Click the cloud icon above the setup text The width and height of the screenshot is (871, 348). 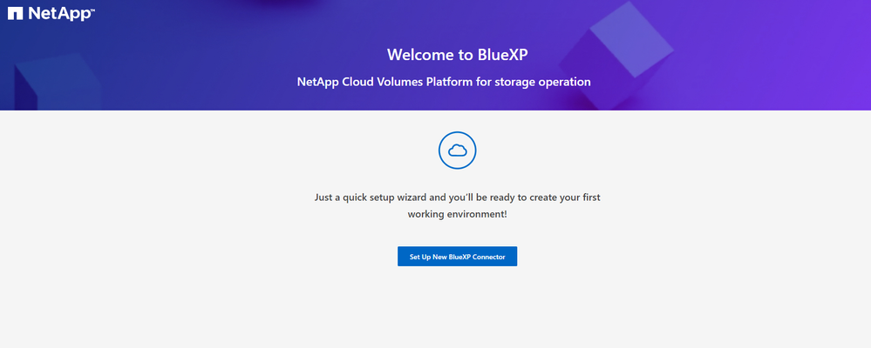click(457, 151)
